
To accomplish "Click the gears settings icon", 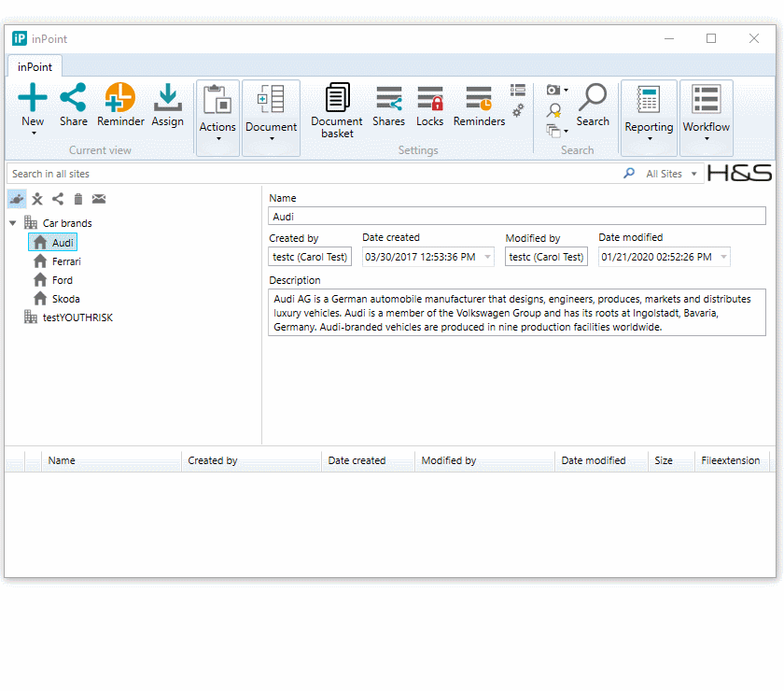I will (x=518, y=110).
